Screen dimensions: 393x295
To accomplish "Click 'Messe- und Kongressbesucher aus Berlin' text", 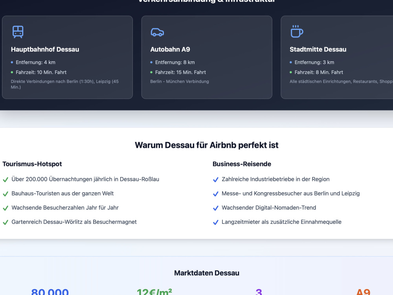I will pos(290,194).
